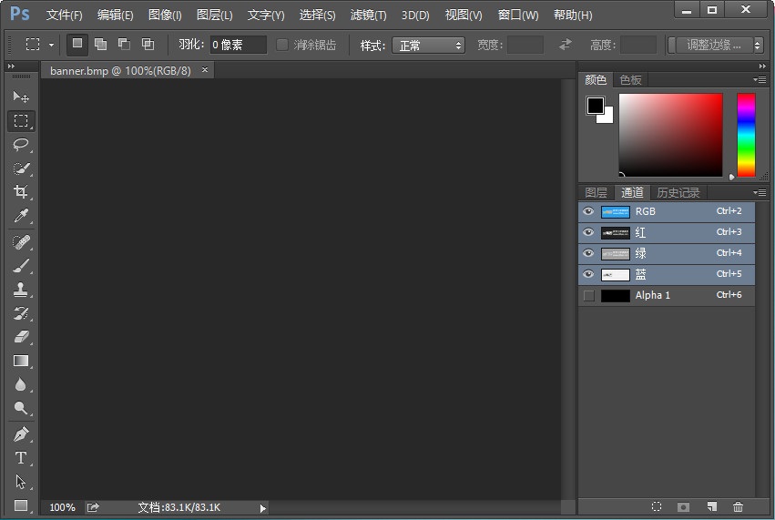Click the Refine Edge button (调整边缘)

pos(715,45)
